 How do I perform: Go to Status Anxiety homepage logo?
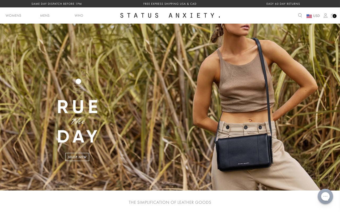[170, 15]
